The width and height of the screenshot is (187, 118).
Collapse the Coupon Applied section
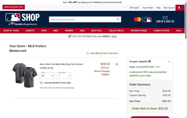click(169, 61)
